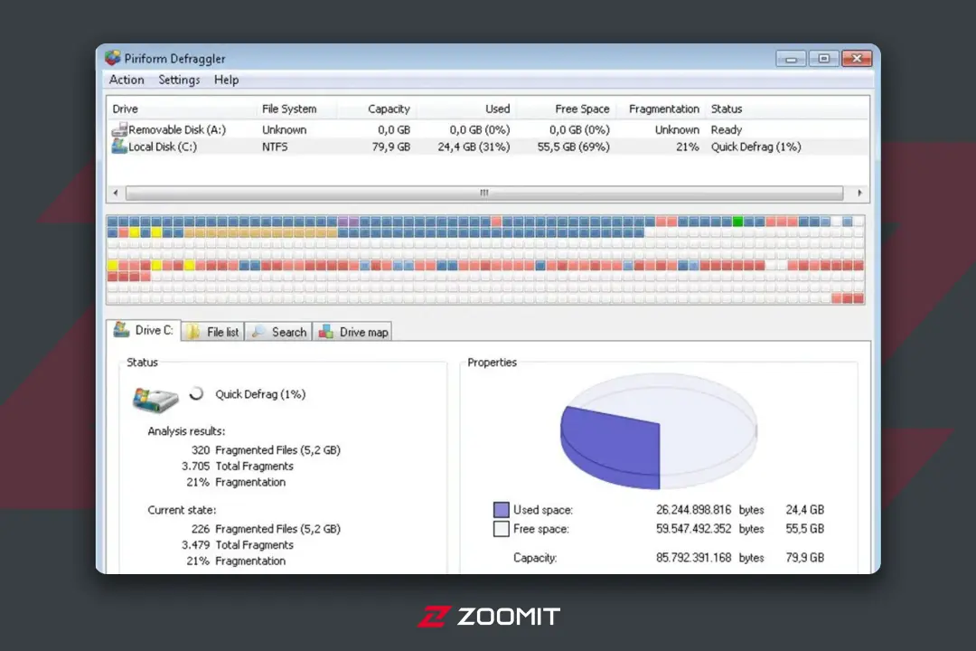Click the 85.792.391.168 bytes capacity value

point(709,558)
